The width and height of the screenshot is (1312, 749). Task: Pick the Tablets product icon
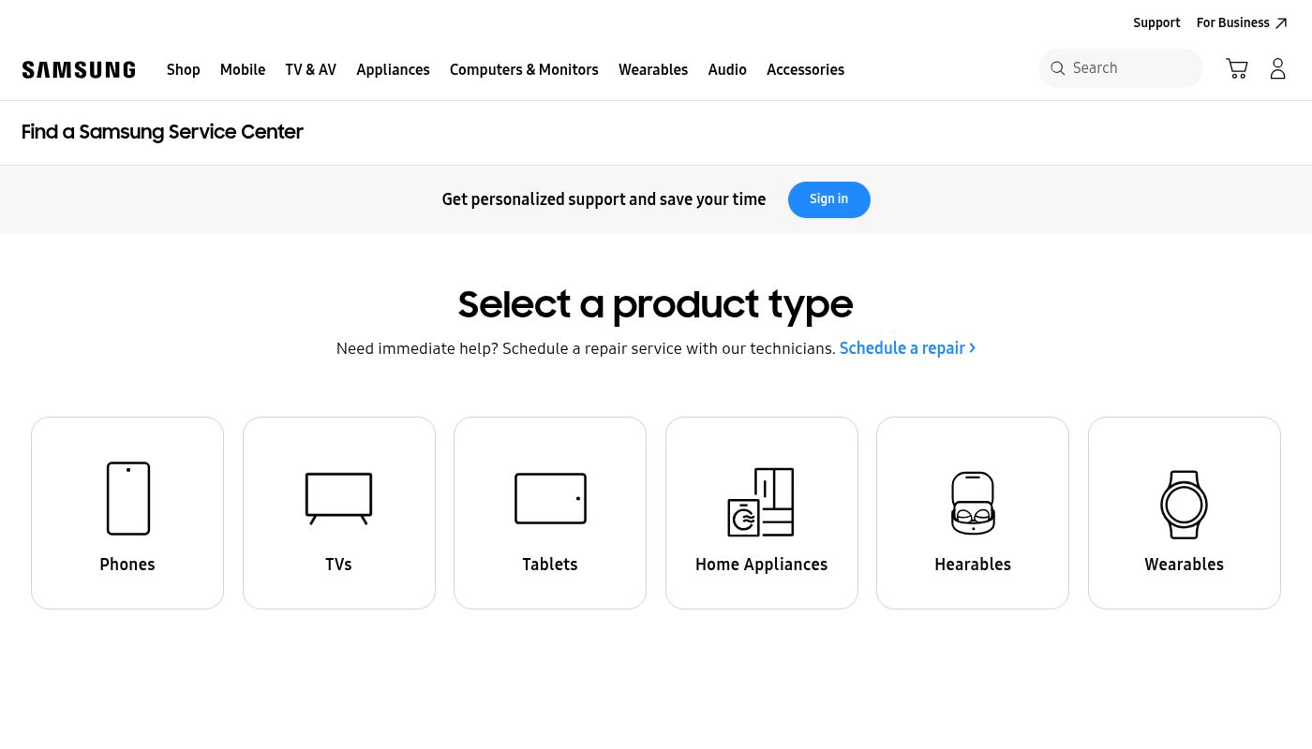click(550, 498)
